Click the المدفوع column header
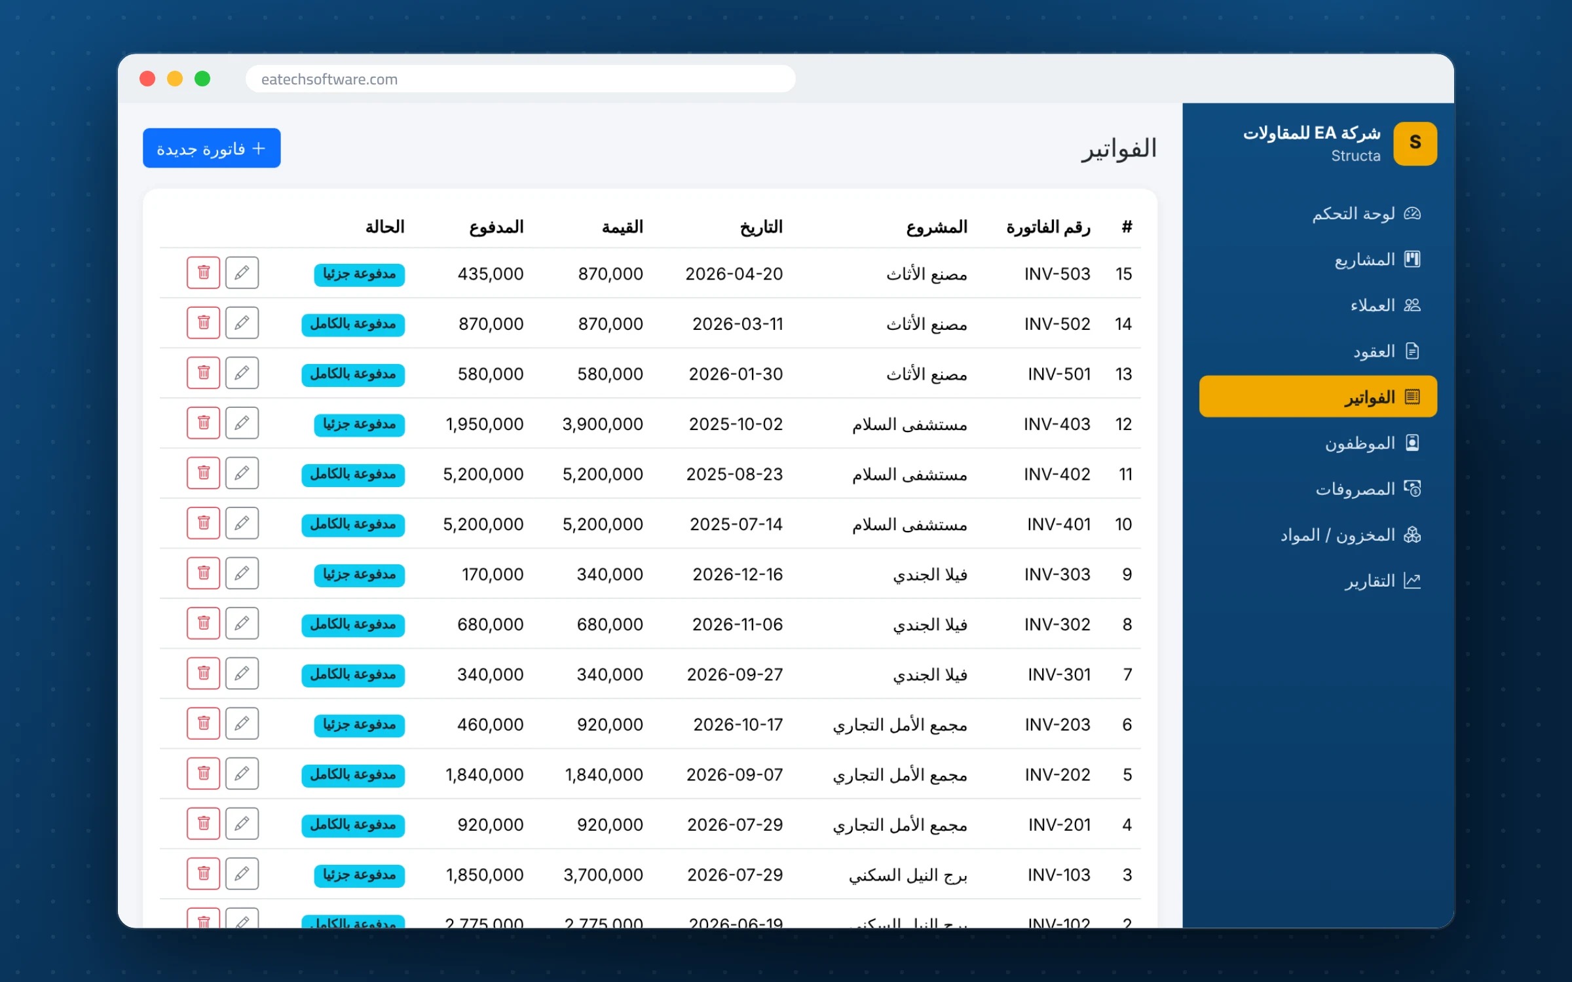The height and width of the screenshot is (982, 1572). (496, 227)
